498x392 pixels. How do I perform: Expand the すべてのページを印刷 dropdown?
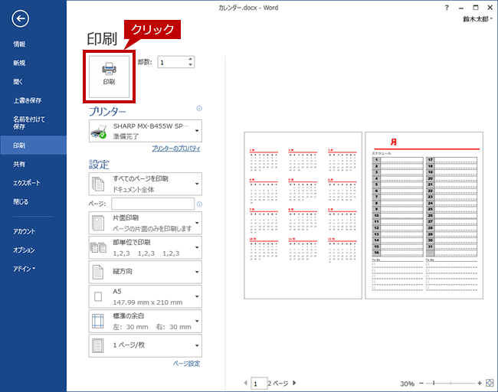(x=146, y=183)
